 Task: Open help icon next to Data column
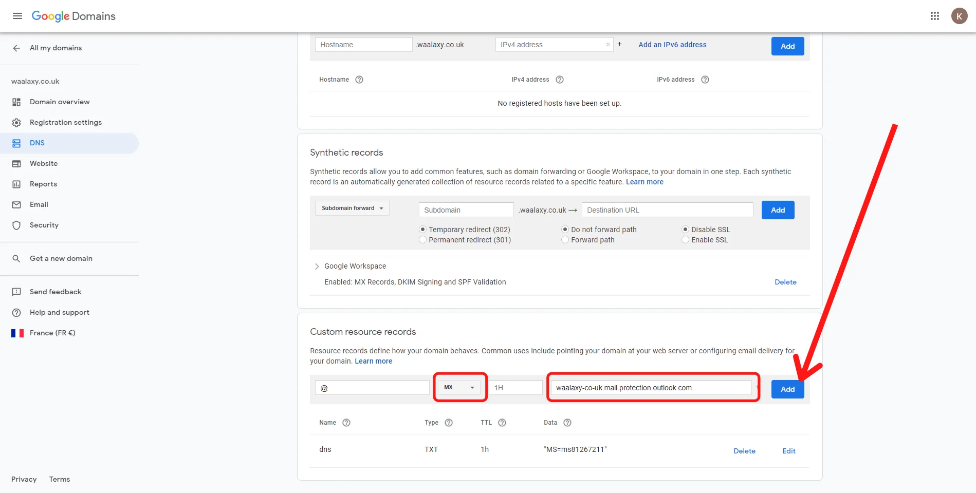coord(567,423)
